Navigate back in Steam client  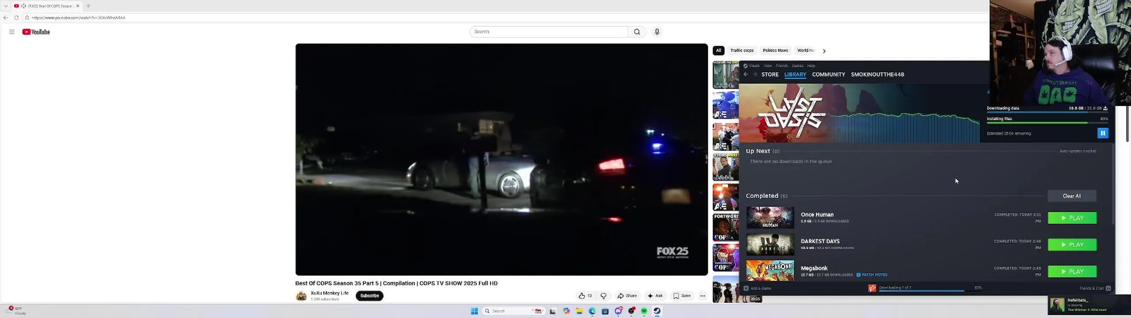746,75
